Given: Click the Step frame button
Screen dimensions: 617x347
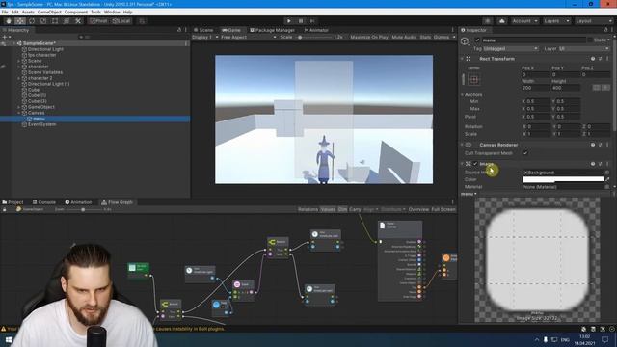Looking at the screenshot, I should [312, 21].
